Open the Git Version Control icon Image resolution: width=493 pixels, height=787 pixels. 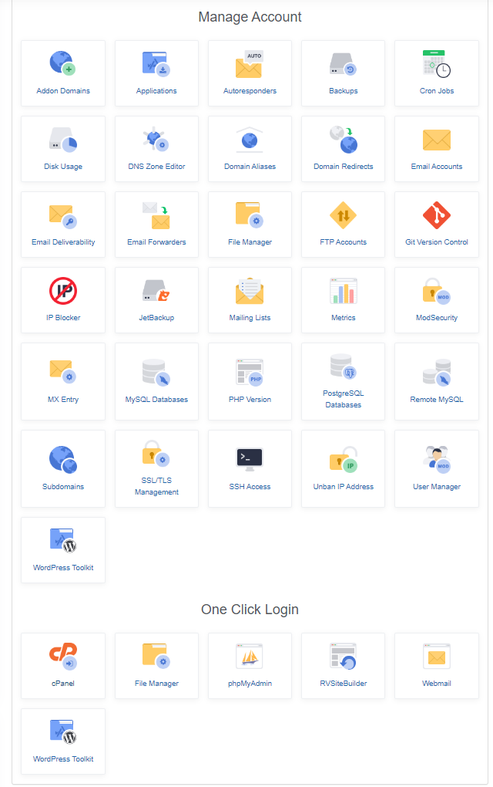point(437,215)
